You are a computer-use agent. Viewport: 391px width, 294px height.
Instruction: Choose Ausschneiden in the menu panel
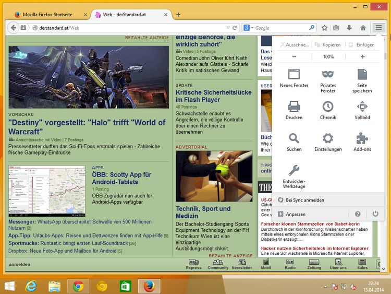click(295, 45)
